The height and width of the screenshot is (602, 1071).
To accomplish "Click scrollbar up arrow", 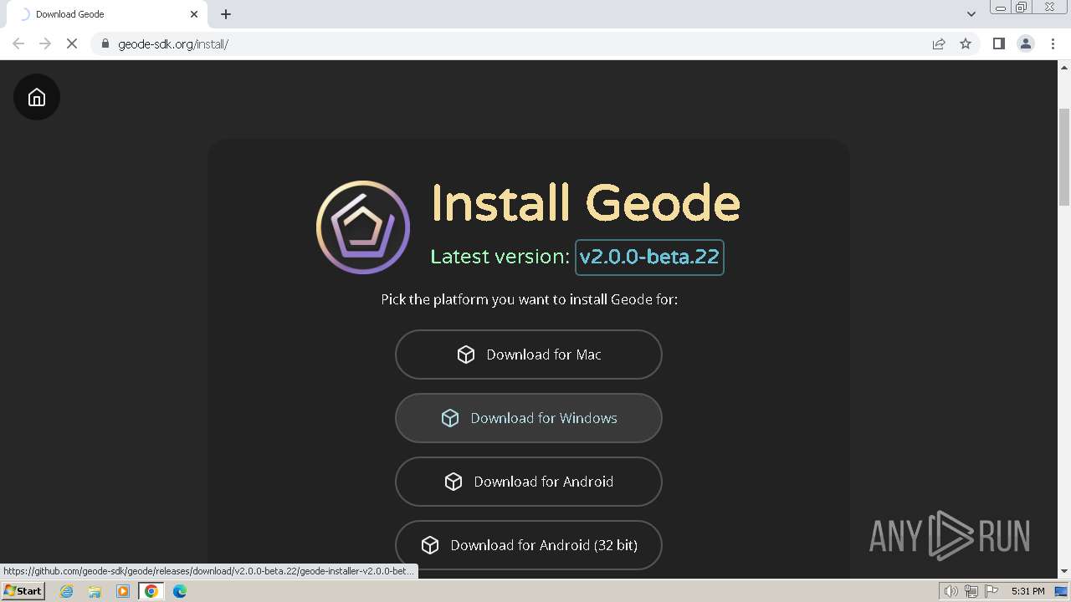I will click(1064, 67).
